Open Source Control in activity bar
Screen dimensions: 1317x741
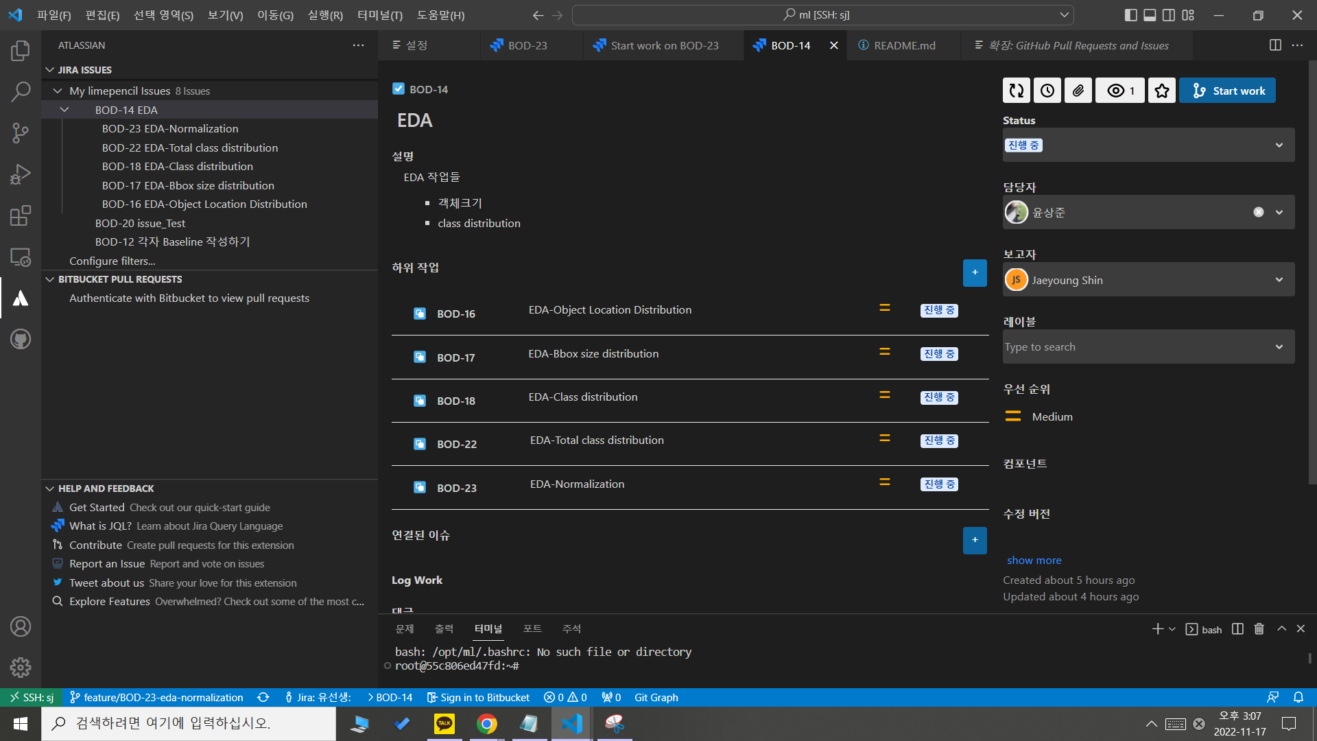(21, 133)
